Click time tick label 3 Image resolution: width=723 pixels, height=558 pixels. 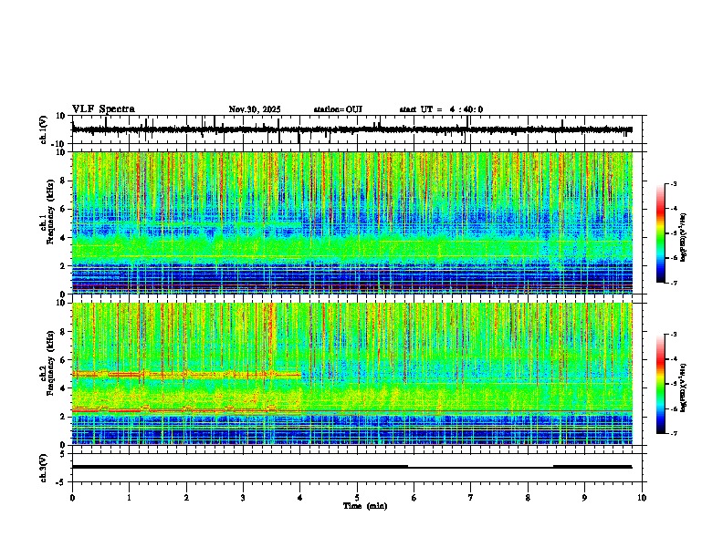coord(243,498)
